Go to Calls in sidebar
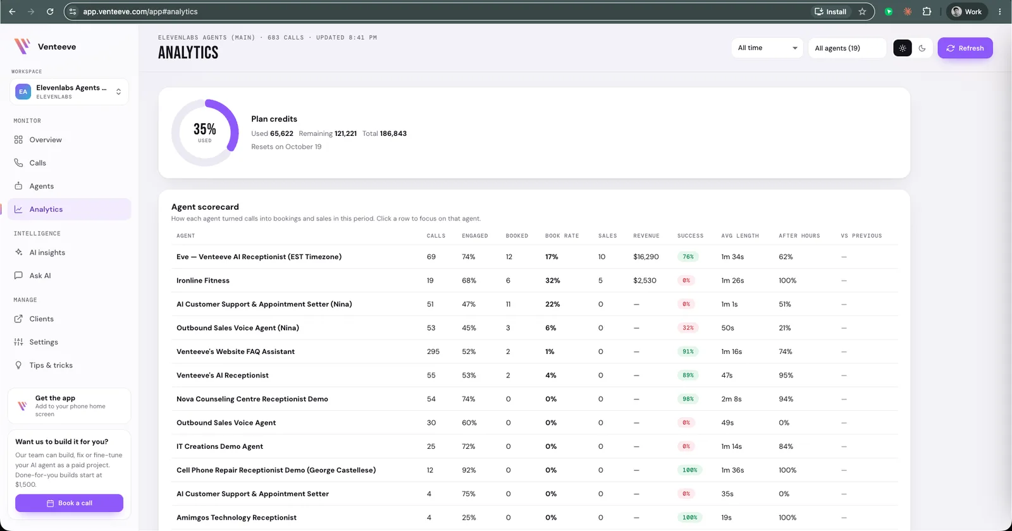 pos(70,163)
